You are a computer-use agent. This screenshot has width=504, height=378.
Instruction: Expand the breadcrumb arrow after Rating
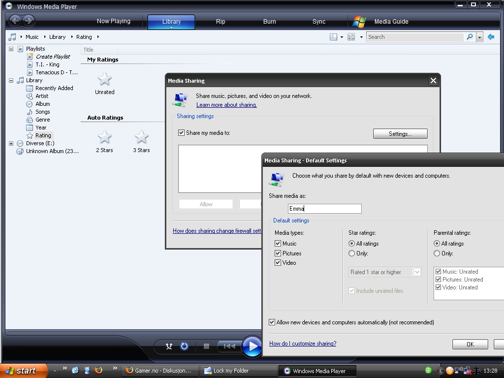98,37
